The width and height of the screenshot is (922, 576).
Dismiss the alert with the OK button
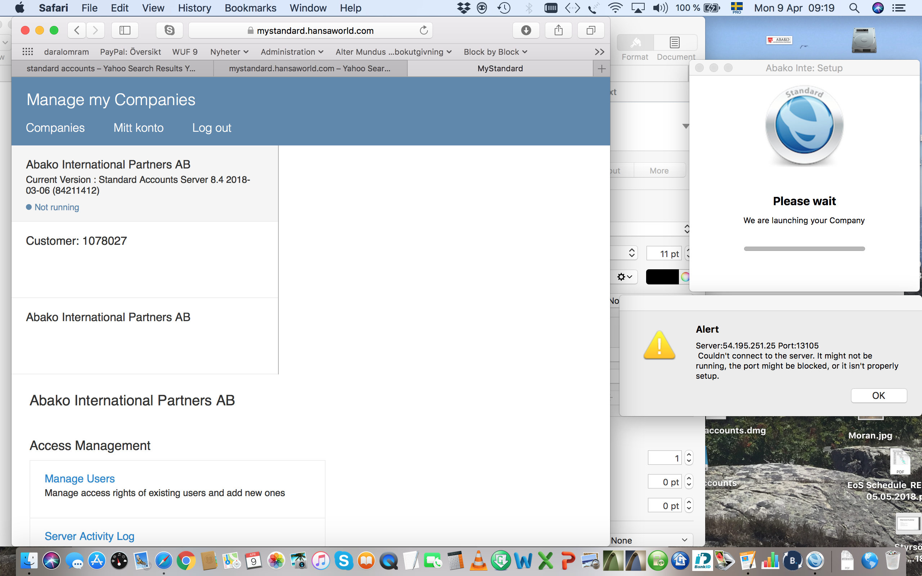(x=878, y=395)
